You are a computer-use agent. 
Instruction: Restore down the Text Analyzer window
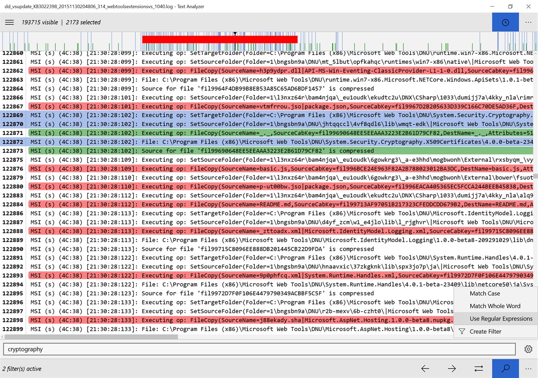pyautogui.click(x=510, y=7)
